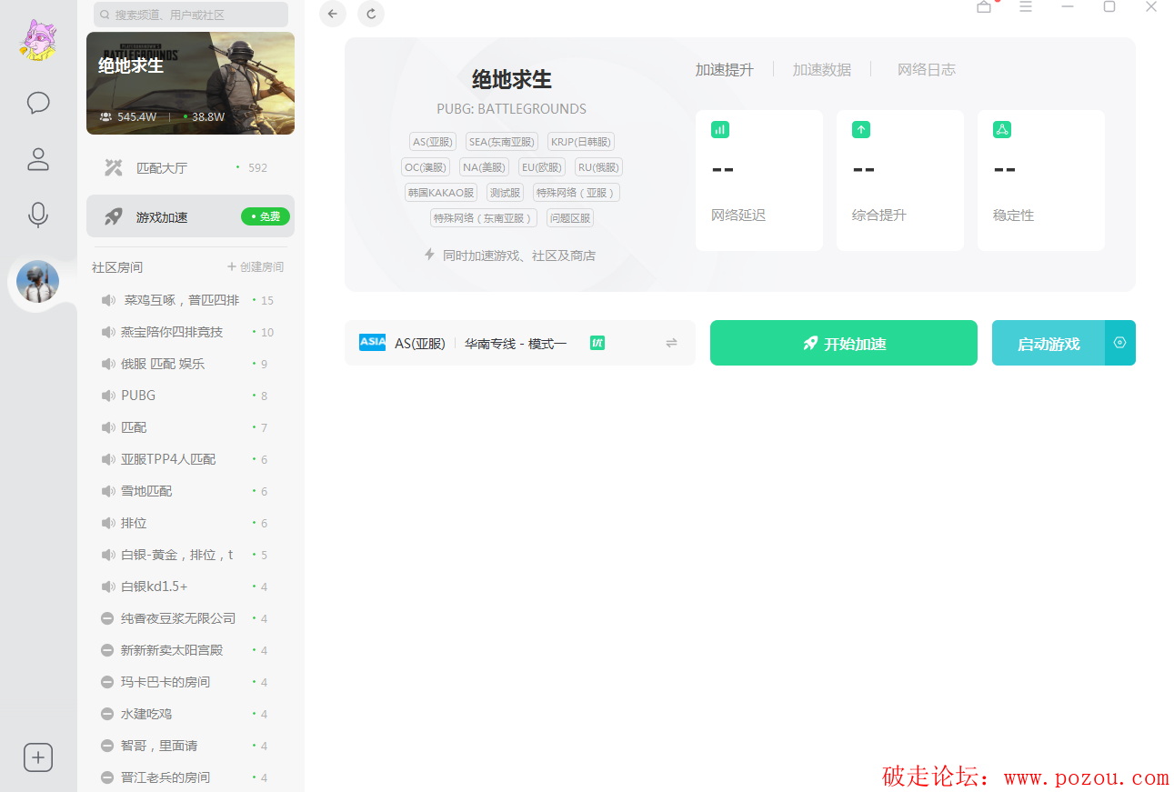1174x792 pixels.
Task: Click the add community plus icon
Action: pos(38,757)
